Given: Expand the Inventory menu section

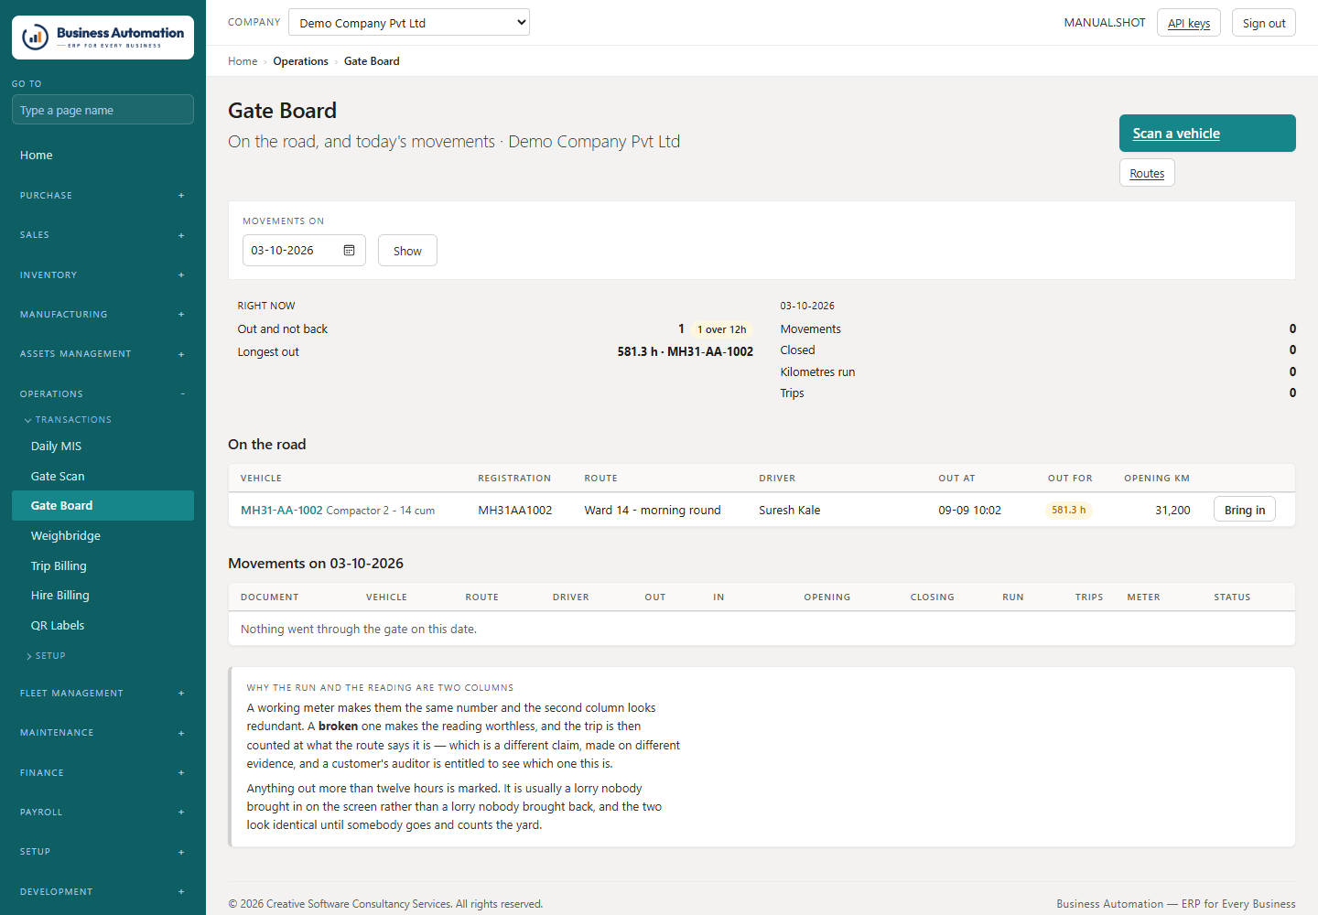Looking at the screenshot, I should pyautogui.click(x=103, y=275).
